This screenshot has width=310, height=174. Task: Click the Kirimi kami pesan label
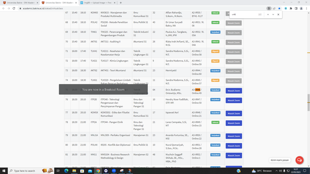click(279, 160)
